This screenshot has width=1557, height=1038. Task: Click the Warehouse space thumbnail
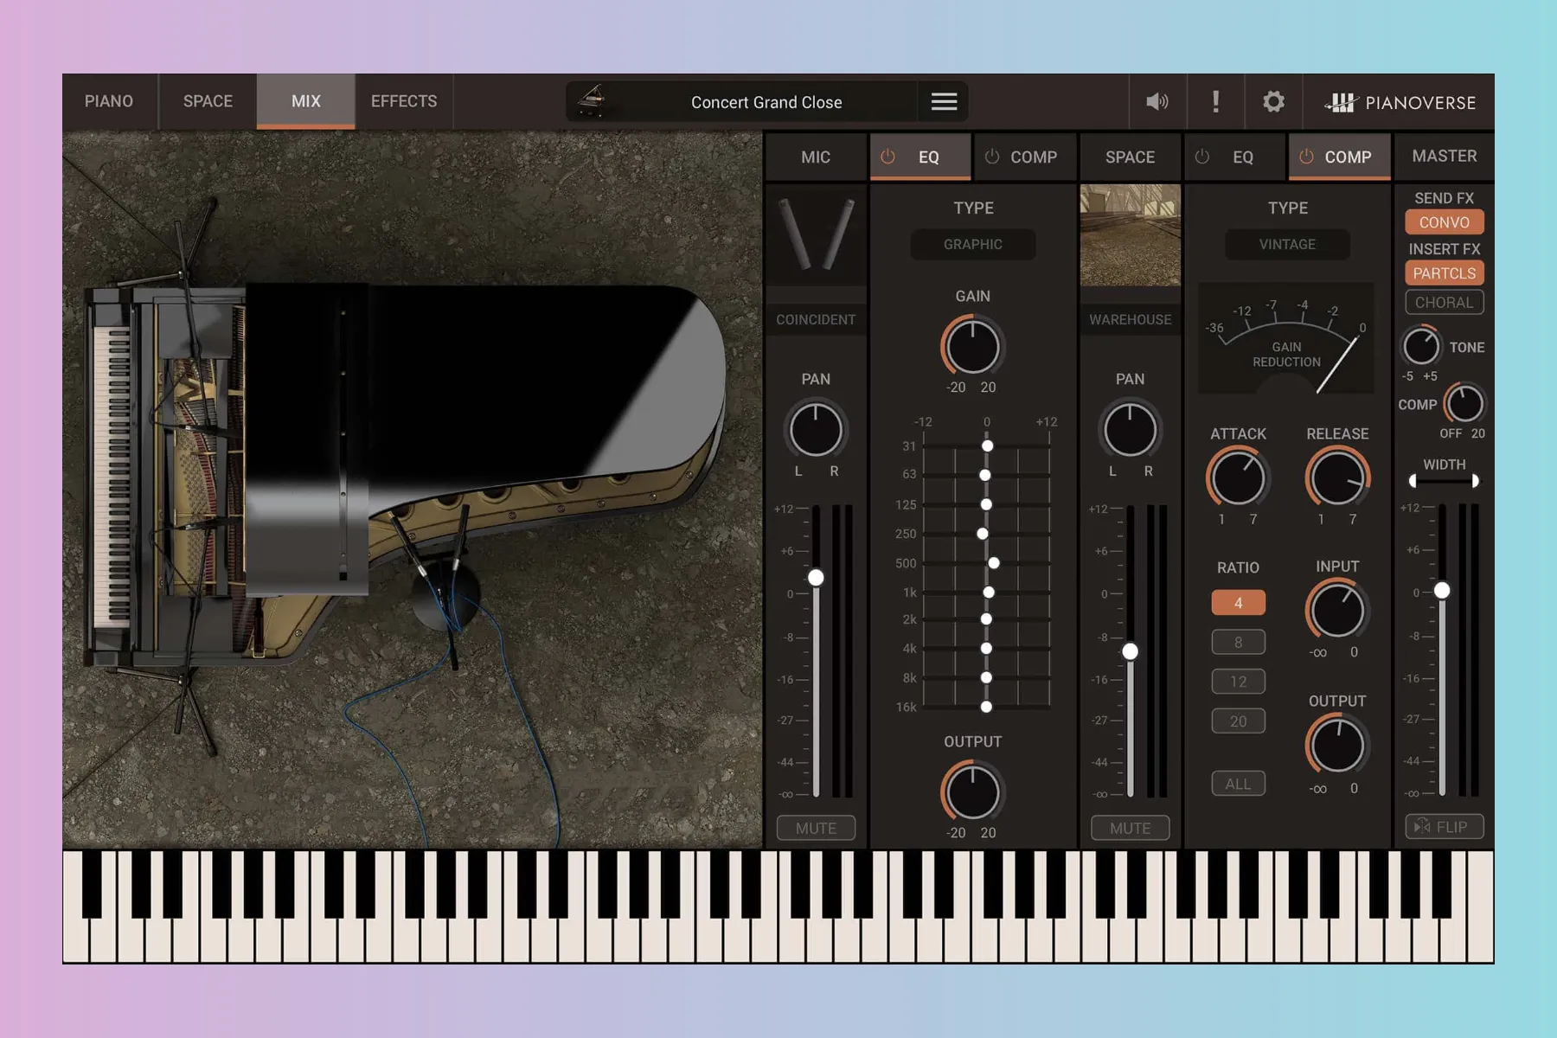[1130, 234]
